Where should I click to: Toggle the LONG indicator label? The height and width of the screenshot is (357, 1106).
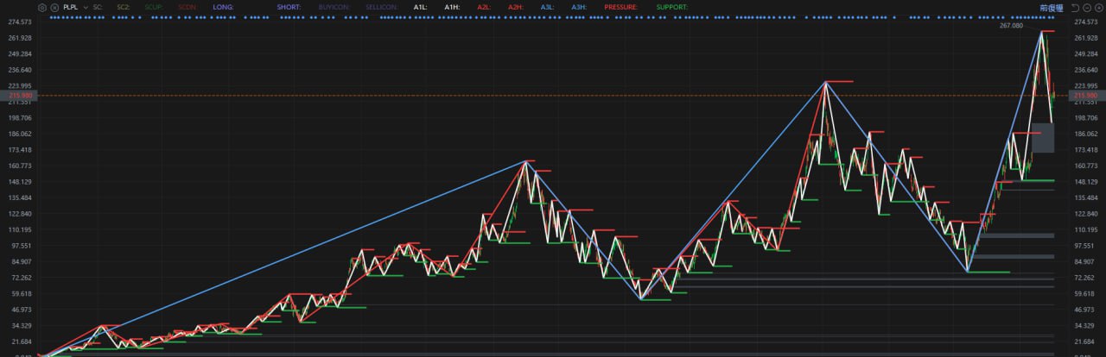223,7
